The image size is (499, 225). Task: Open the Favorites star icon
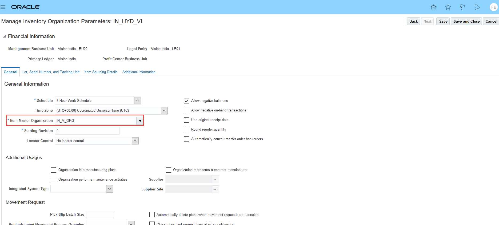(x=448, y=7)
